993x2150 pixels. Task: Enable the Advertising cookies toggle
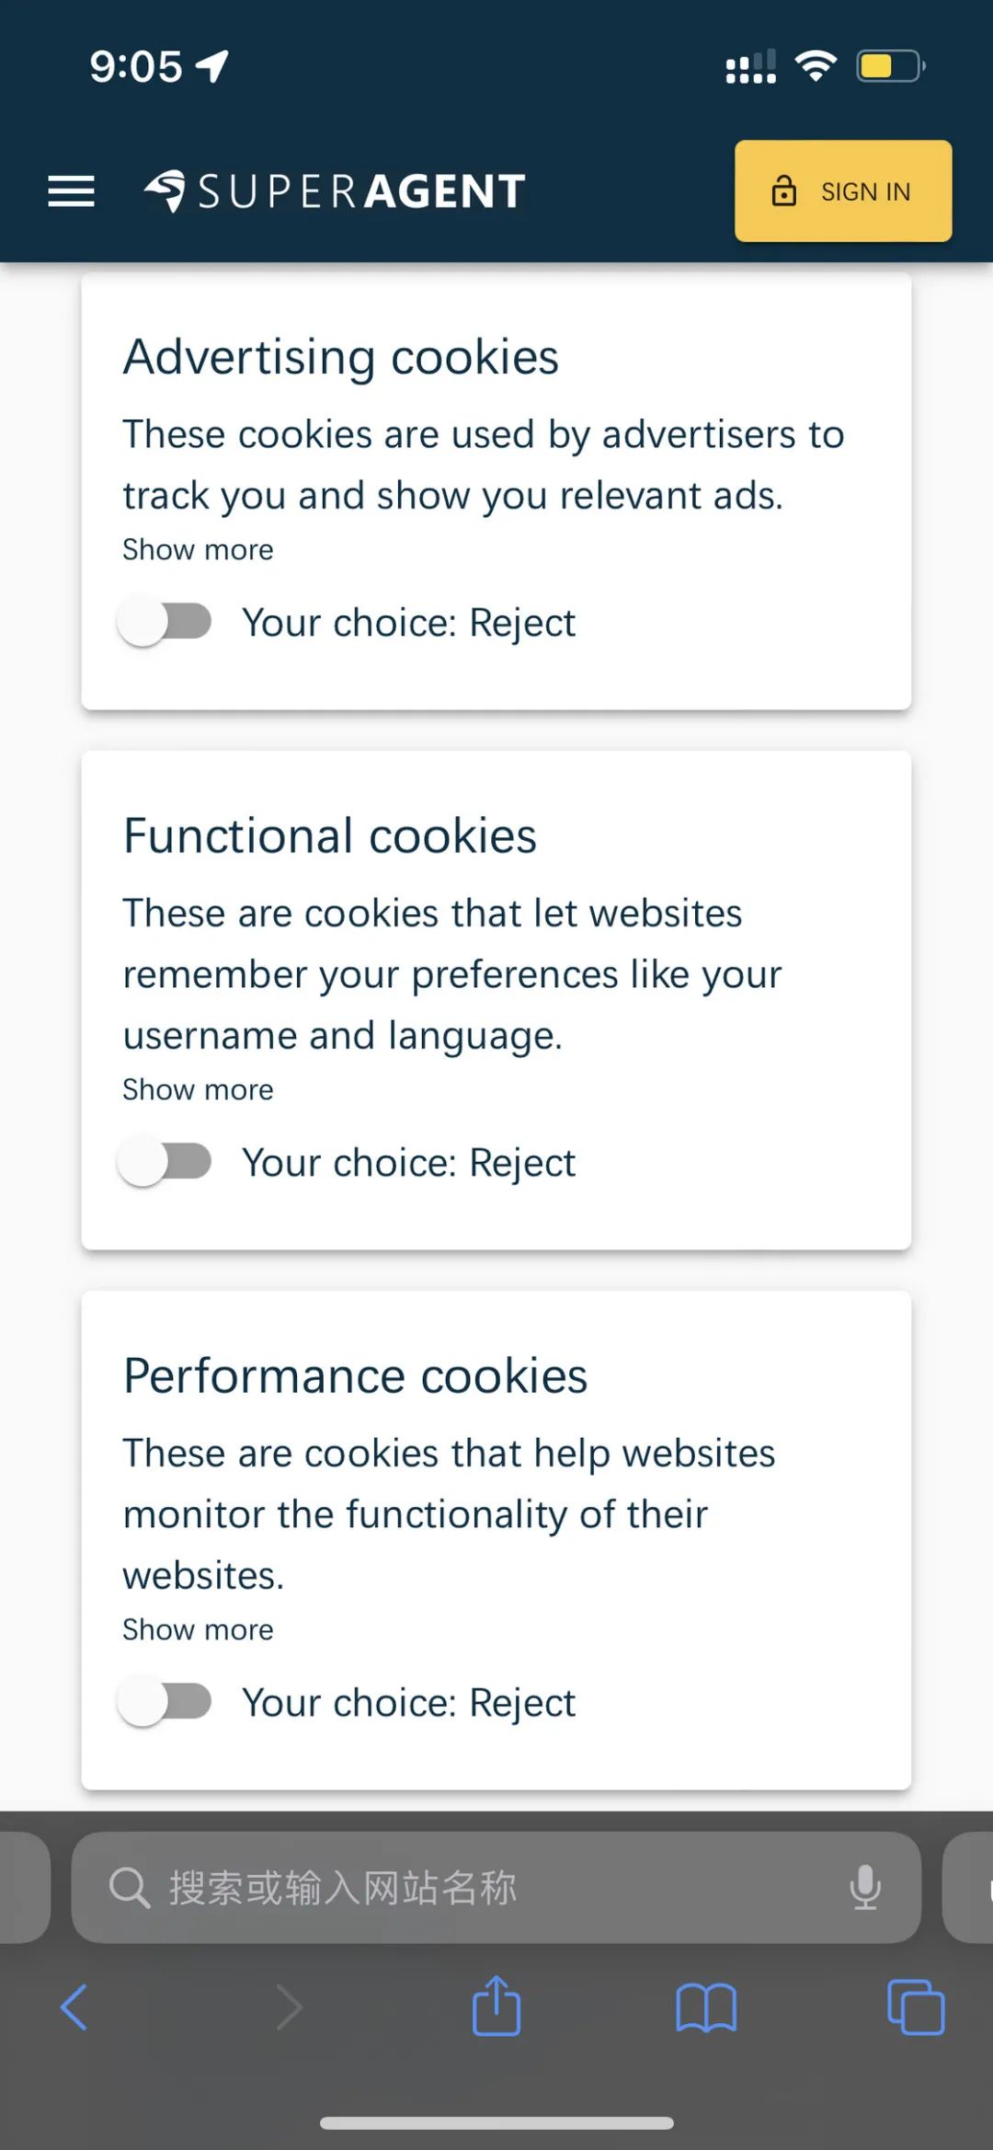[165, 623]
